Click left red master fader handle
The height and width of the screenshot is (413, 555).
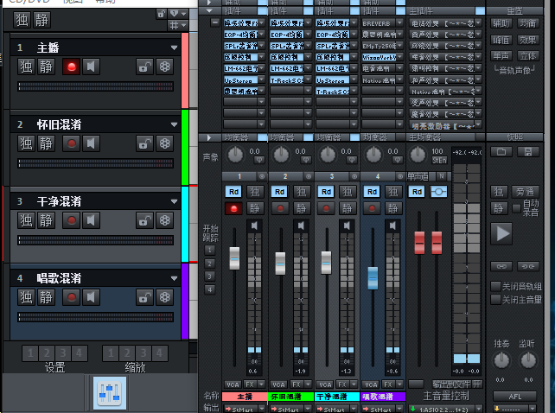tap(419, 243)
